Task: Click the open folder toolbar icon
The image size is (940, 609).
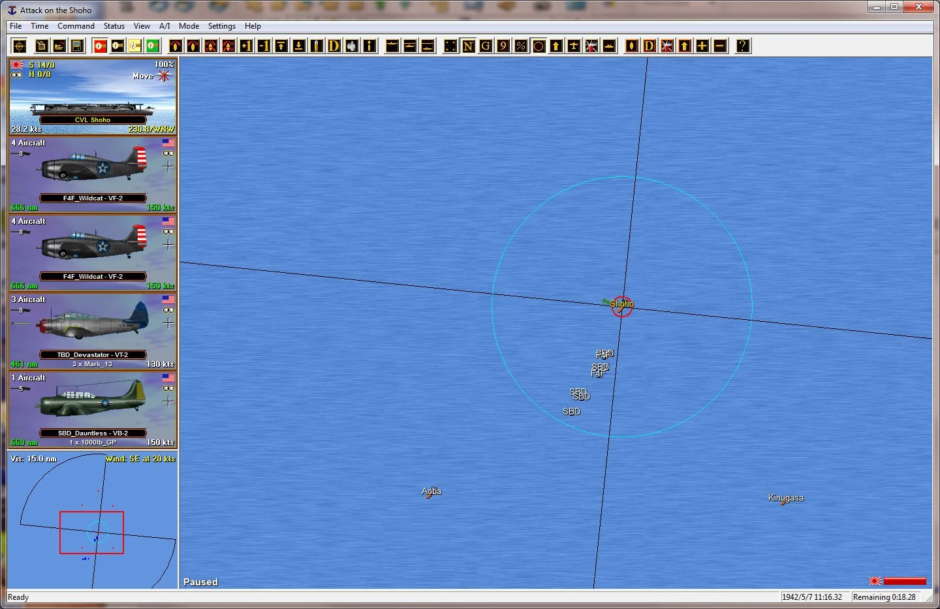Action: point(59,46)
